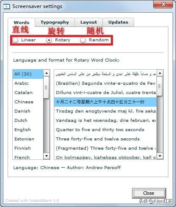Viewport: 176px width, 207px height.
Task: Click the screensaver app icon in title bar
Action: (6, 6)
